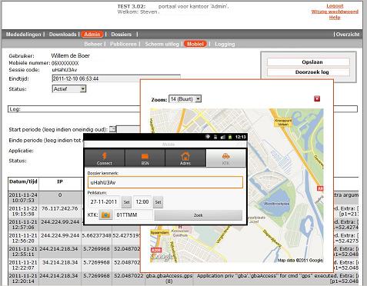The height and width of the screenshot is (286, 367).
Task: Click date cell 2011-11-24 10:07:53
Action: (x=23, y=198)
